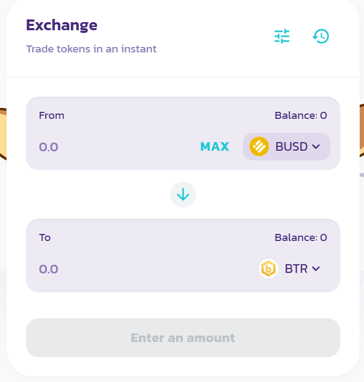The width and height of the screenshot is (364, 382).
Task: Expand the BUSD dropdown chevron
Action: [x=316, y=146]
